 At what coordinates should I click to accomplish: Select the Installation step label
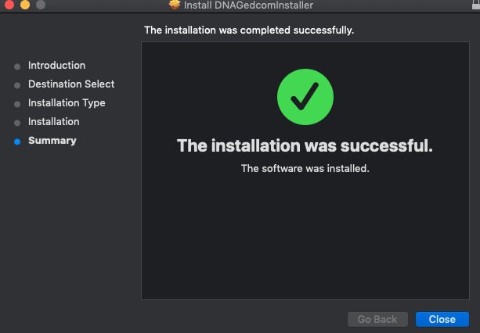pyautogui.click(x=53, y=122)
